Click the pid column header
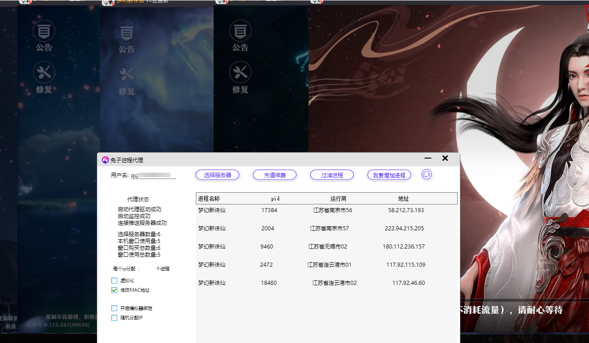Image resolution: width=589 pixels, height=343 pixels. (x=275, y=199)
